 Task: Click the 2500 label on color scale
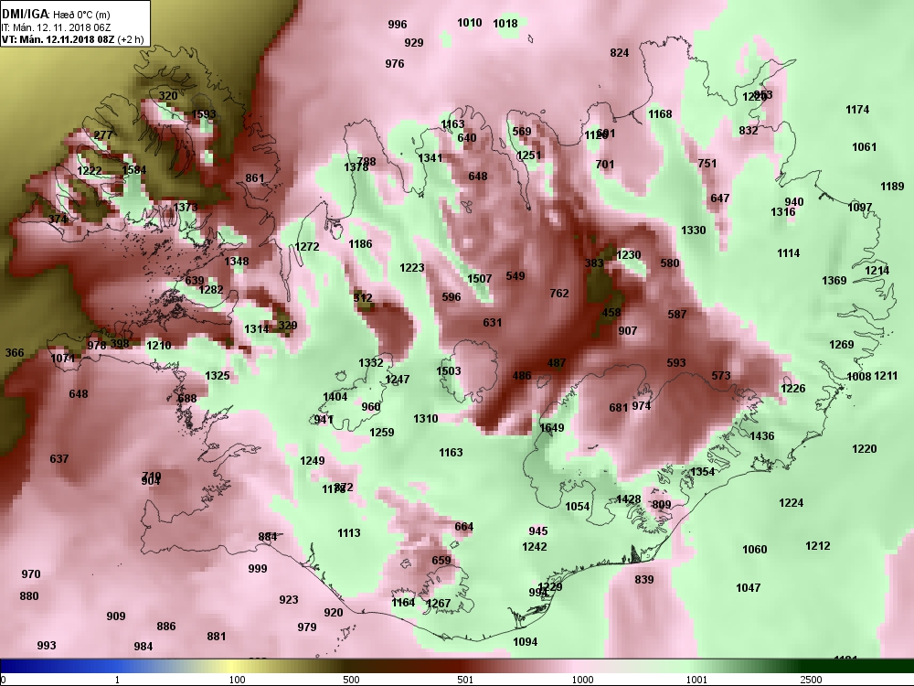click(x=810, y=680)
